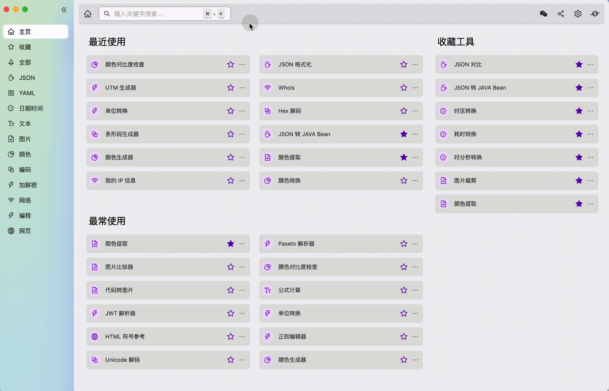The image size is (609, 391).
Task: Click the 文本 sidebar icon
Action: pos(11,124)
